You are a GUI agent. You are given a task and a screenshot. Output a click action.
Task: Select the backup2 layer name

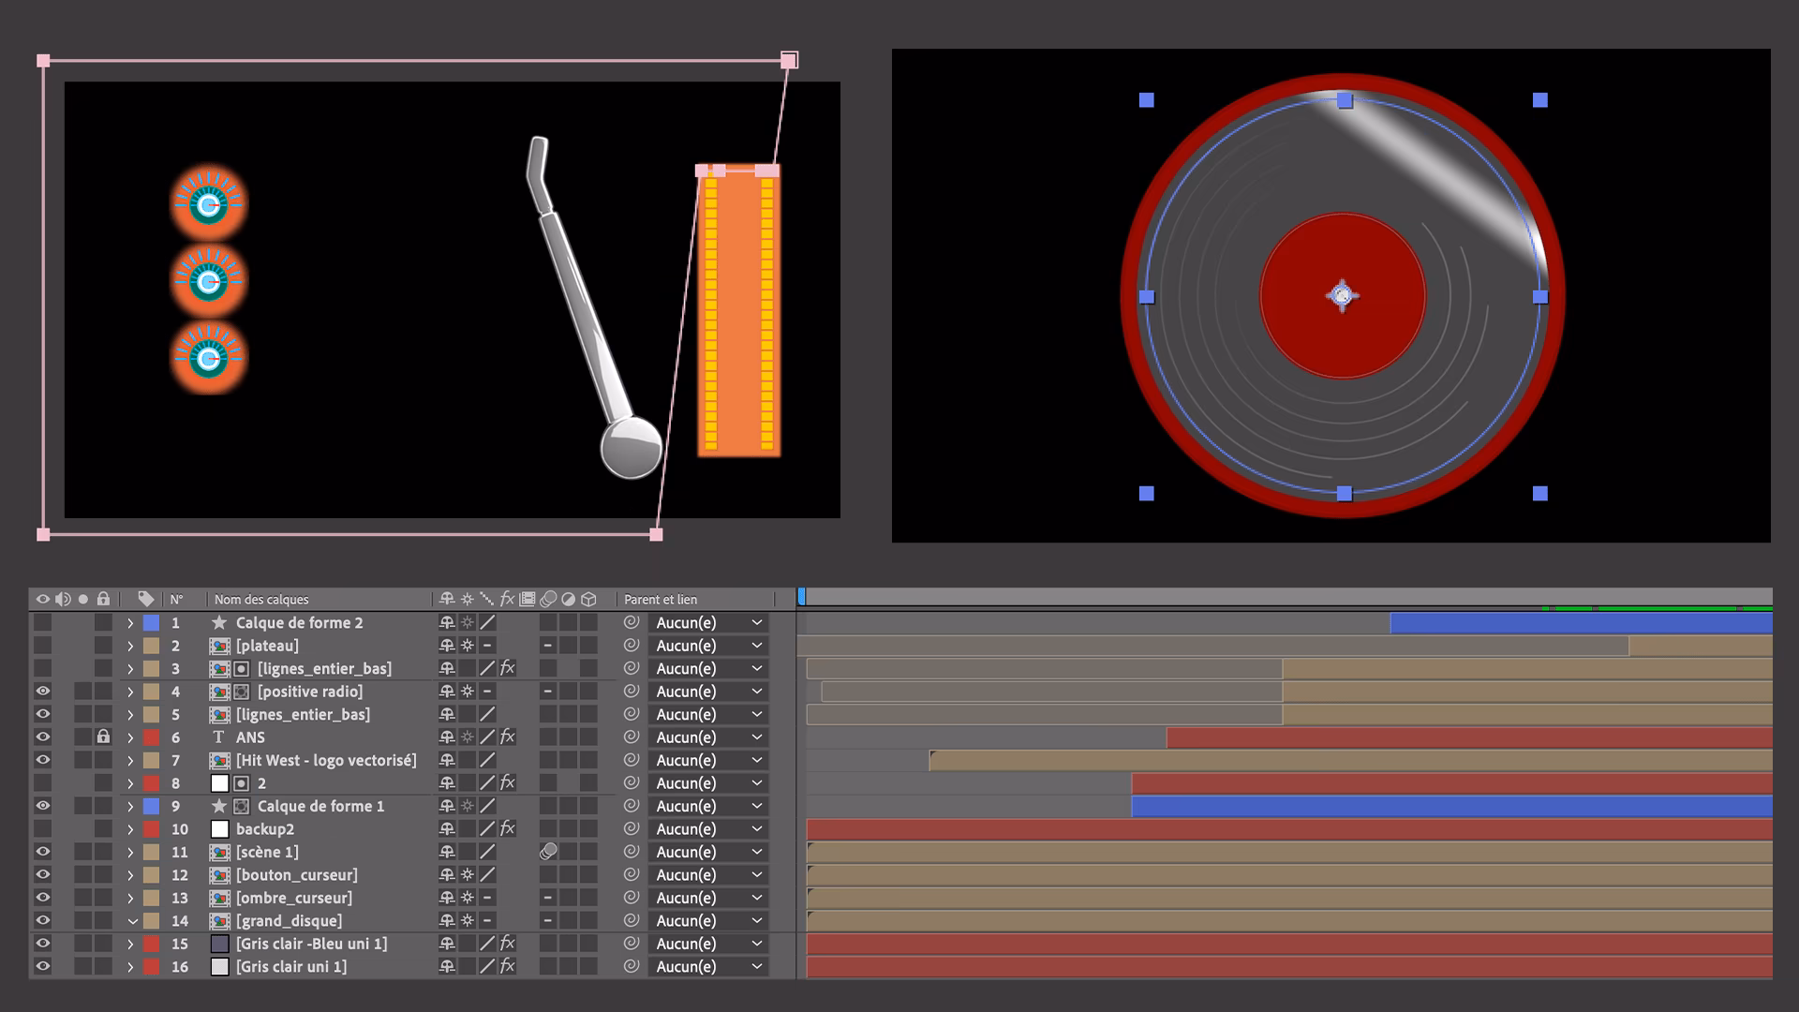(265, 829)
